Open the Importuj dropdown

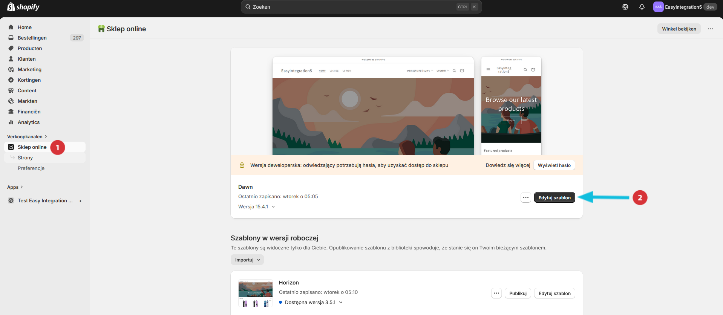247,260
